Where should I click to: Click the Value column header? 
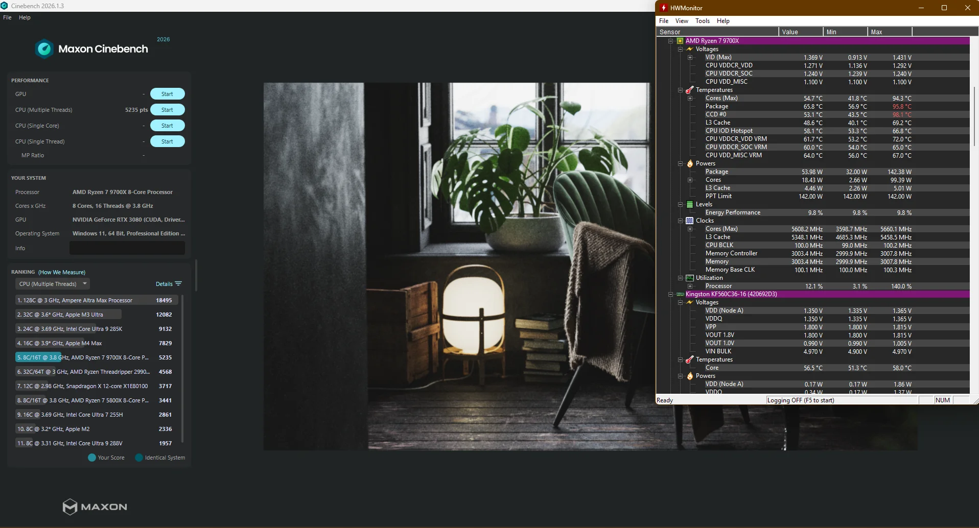(x=801, y=32)
